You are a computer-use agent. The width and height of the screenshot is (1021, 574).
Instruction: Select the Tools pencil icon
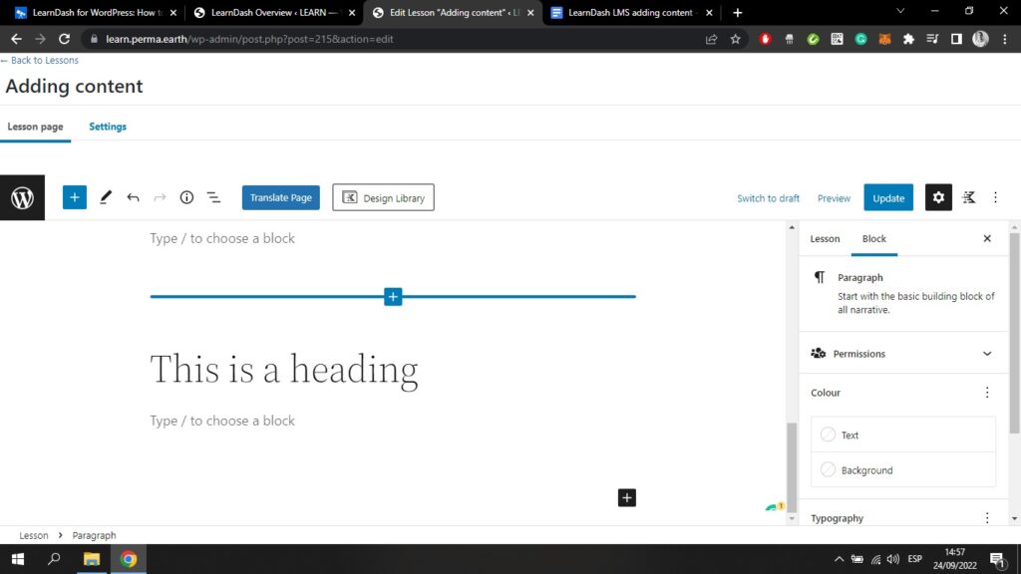106,197
